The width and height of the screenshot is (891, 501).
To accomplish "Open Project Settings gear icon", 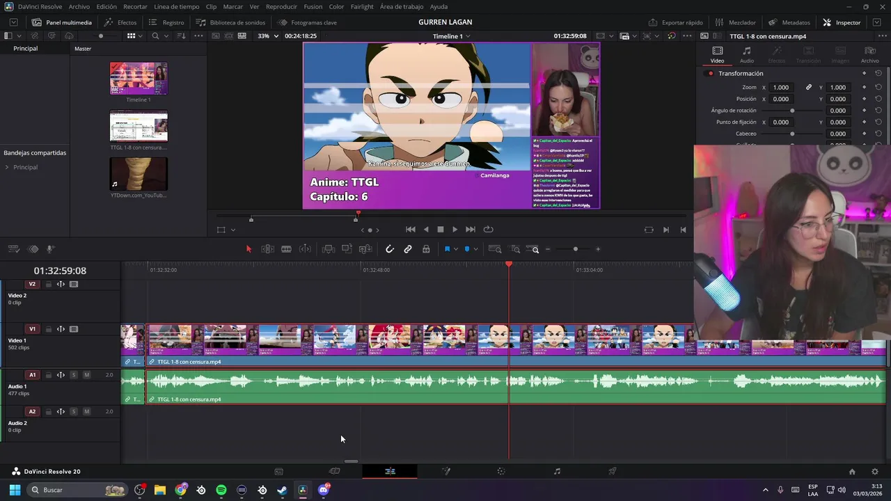I will click(x=875, y=471).
